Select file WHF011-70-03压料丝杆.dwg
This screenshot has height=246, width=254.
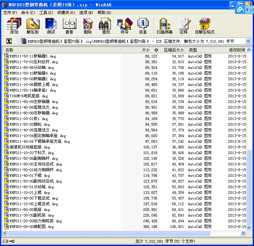(34, 62)
